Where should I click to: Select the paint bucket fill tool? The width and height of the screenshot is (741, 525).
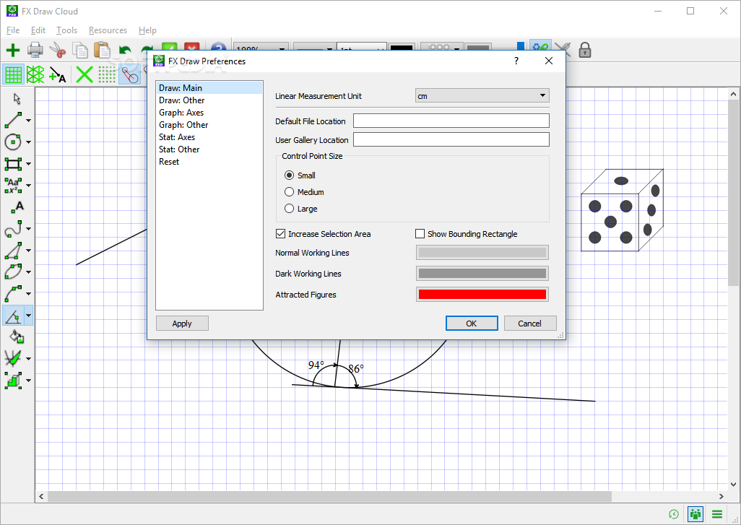17,337
